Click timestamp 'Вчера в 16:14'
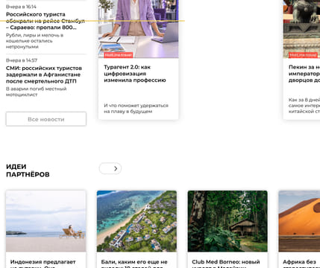320x268 pixels. (x=21, y=7)
